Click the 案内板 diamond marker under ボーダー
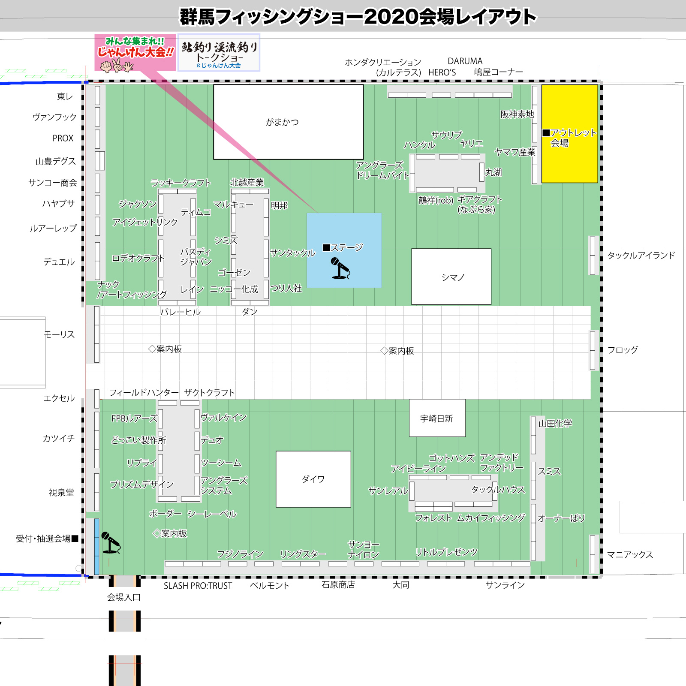Viewport: 686px width, 686px height. point(157,533)
